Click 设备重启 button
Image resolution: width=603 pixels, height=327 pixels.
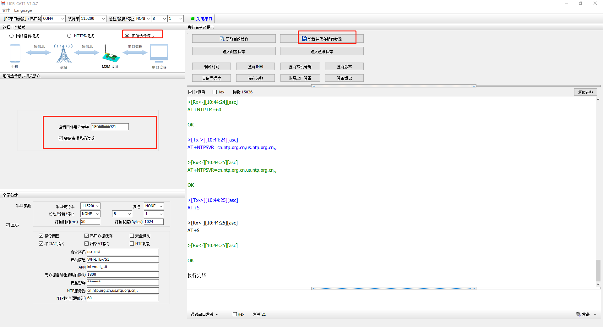tap(344, 78)
